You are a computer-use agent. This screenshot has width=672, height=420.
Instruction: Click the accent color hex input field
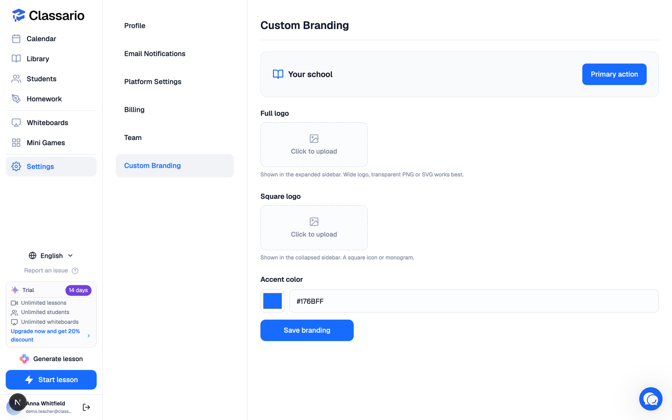click(474, 301)
